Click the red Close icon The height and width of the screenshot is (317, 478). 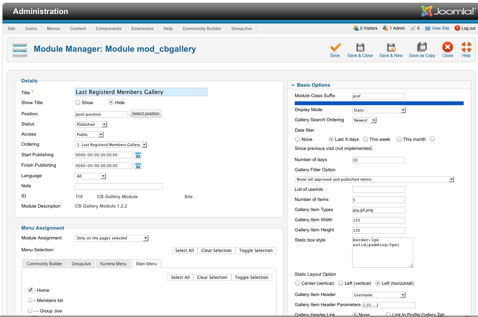448,47
